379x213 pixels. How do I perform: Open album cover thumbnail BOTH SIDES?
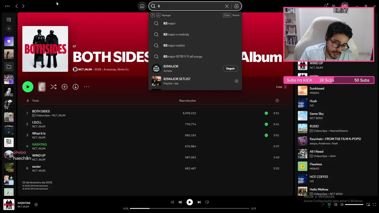[x=45, y=49]
